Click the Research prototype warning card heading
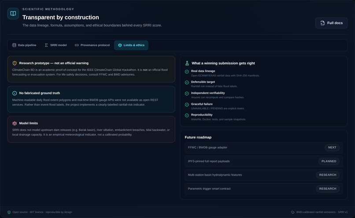The height and width of the screenshot is (218, 355). pos(54,63)
